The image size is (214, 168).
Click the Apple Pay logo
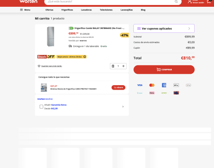tap(176, 85)
